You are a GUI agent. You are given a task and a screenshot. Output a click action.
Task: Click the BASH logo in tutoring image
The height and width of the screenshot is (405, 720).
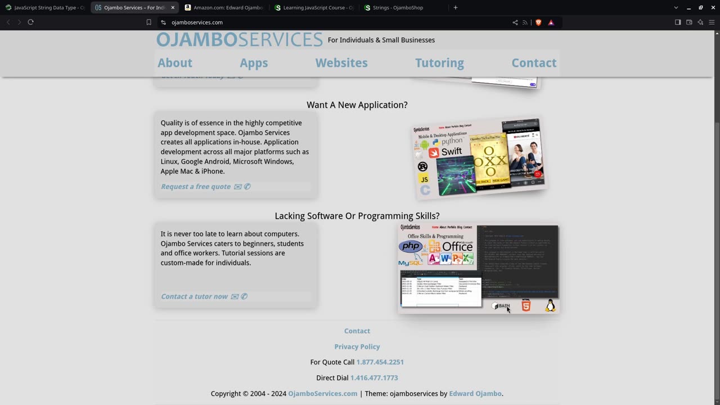coord(501,306)
